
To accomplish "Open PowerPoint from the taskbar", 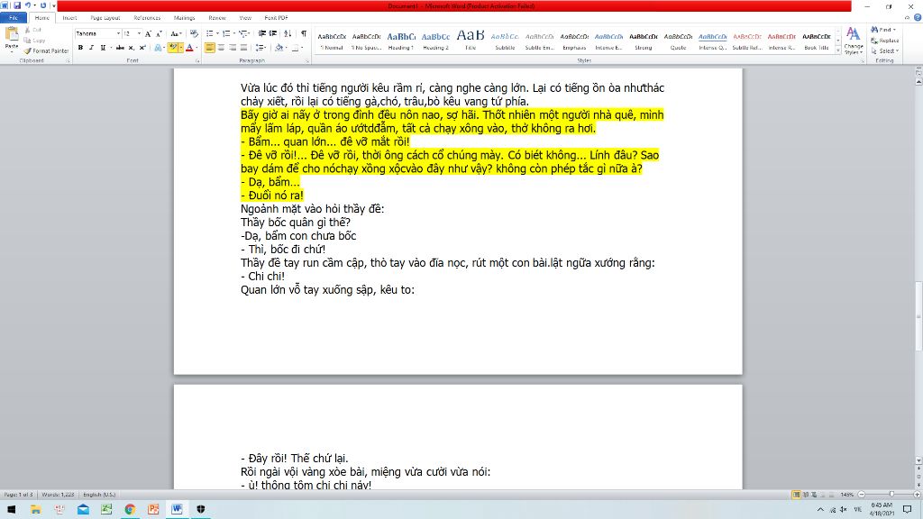I will pyautogui.click(x=153, y=509).
